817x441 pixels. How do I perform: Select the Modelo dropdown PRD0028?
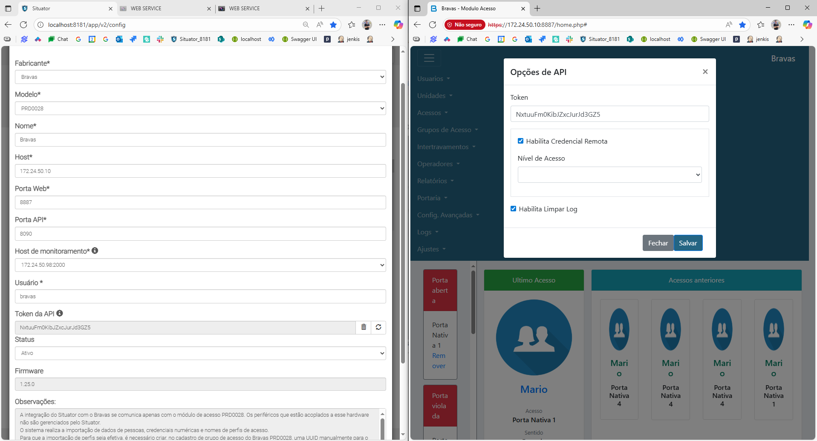(200, 109)
